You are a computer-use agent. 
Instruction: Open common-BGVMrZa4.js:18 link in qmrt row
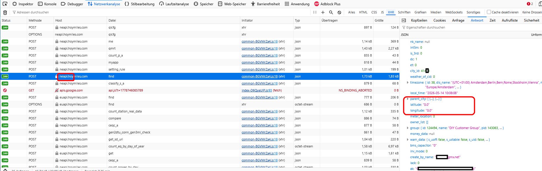tap(259, 48)
